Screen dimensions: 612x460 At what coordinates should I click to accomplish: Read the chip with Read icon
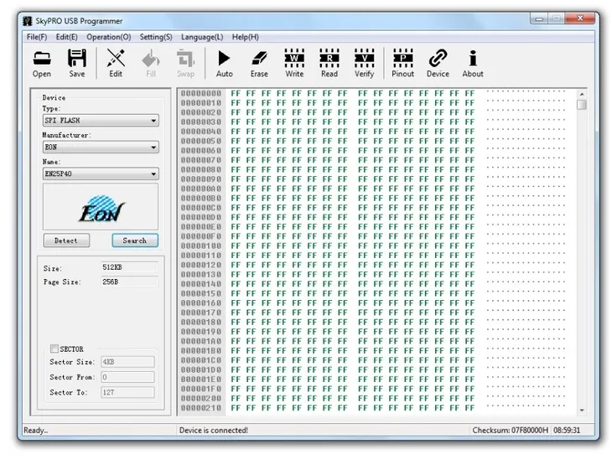[329, 63]
